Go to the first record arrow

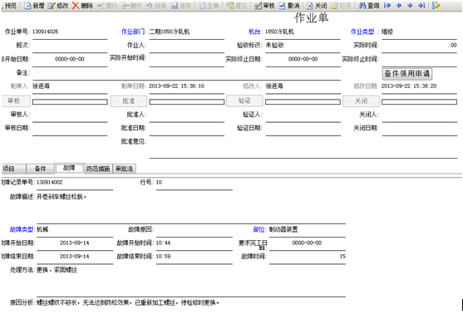[x=387, y=5]
